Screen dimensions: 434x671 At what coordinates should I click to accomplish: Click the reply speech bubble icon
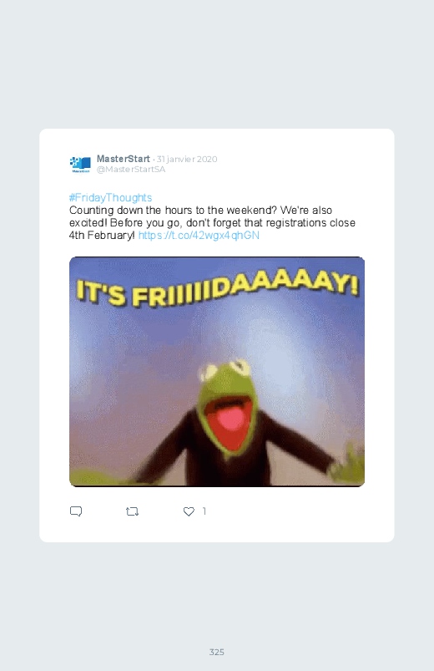tap(76, 511)
